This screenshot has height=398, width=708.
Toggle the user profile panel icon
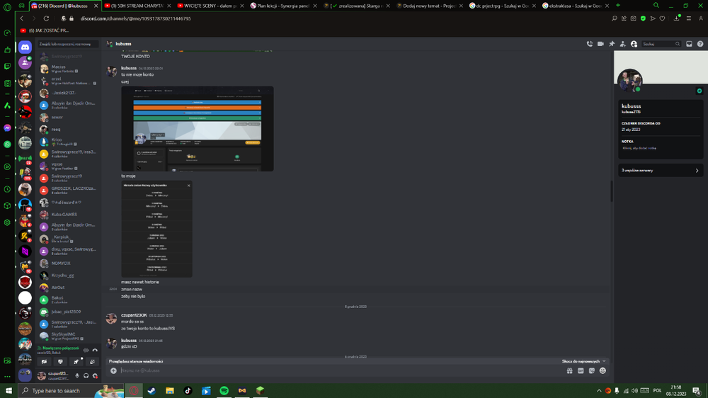[x=634, y=44]
